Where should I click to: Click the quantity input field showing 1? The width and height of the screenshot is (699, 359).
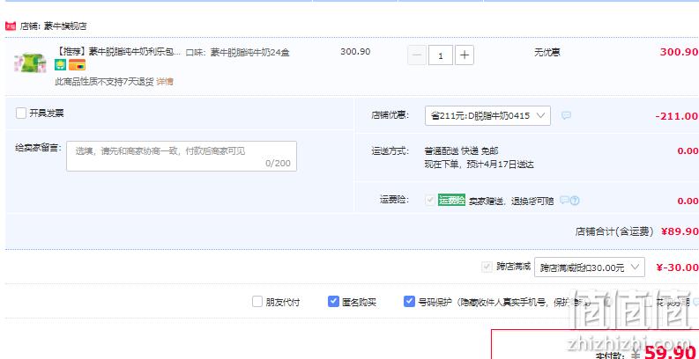click(x=441, y=55)
